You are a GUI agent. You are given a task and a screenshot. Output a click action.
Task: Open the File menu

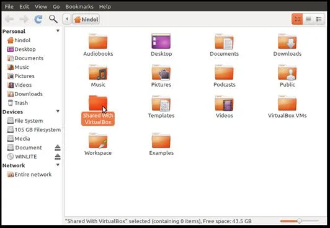pyautogui.click(x=9, y=7)
